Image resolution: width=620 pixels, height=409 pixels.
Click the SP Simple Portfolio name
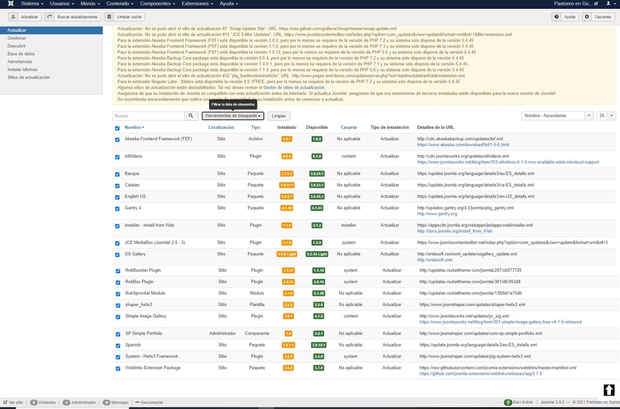pos(143,333)
